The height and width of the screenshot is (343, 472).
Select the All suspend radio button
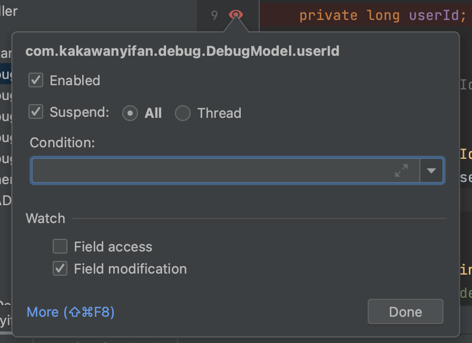130,113
